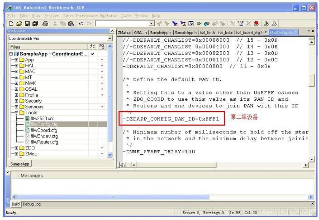Image resolution: width=319 pixels, height=220 pixels.
Task: Click the Stop Build toolbar icon
Action: coord(248,24)
